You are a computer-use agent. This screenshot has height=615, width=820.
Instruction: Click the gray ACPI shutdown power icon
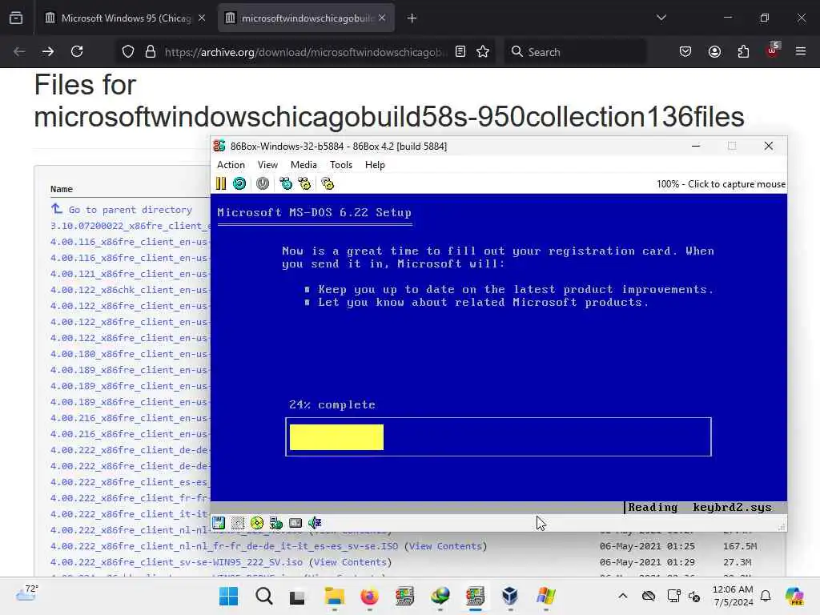click(x=263, y=183)
